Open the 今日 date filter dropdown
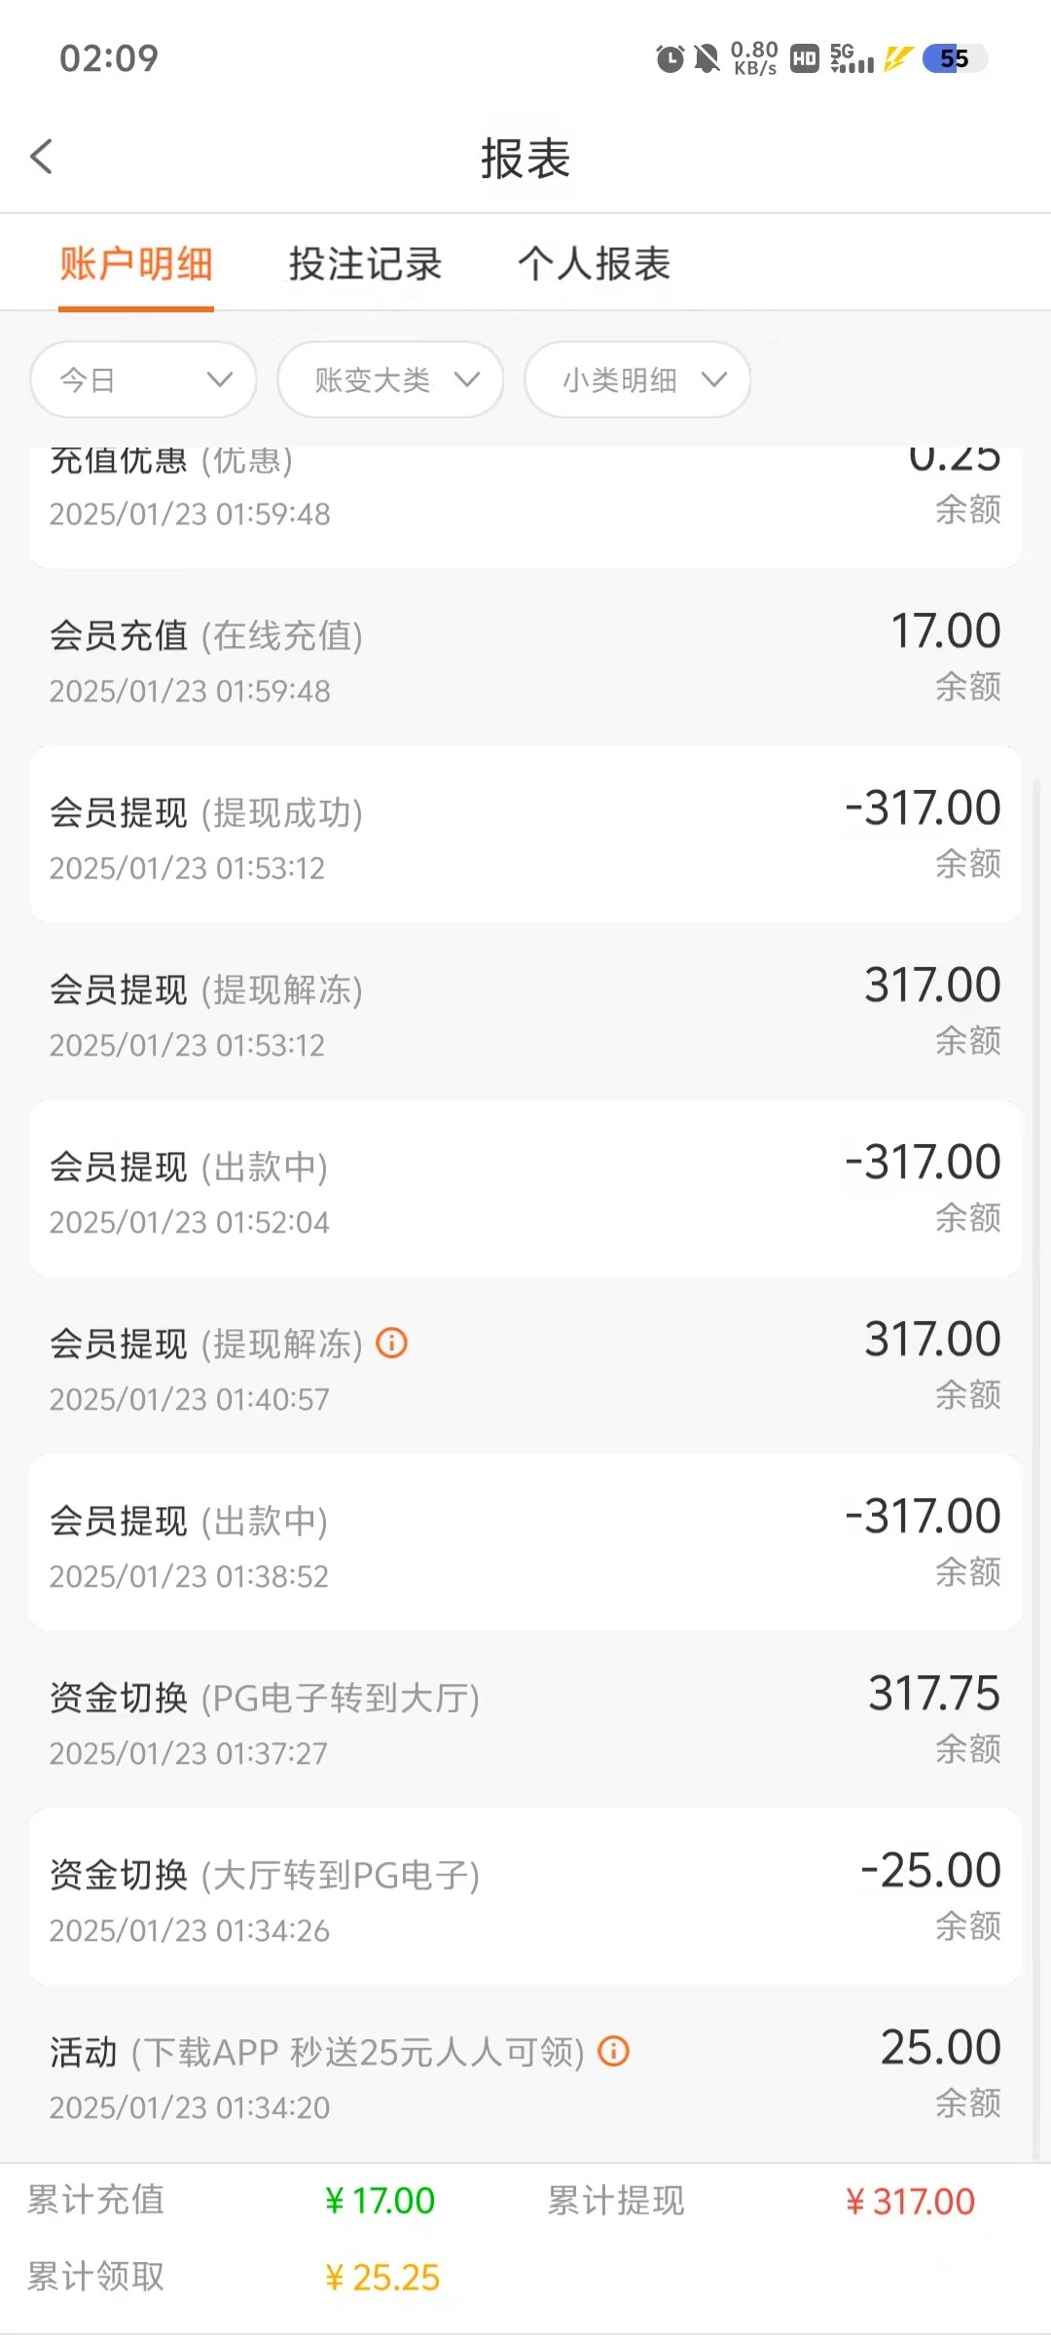 click(143, 379)
